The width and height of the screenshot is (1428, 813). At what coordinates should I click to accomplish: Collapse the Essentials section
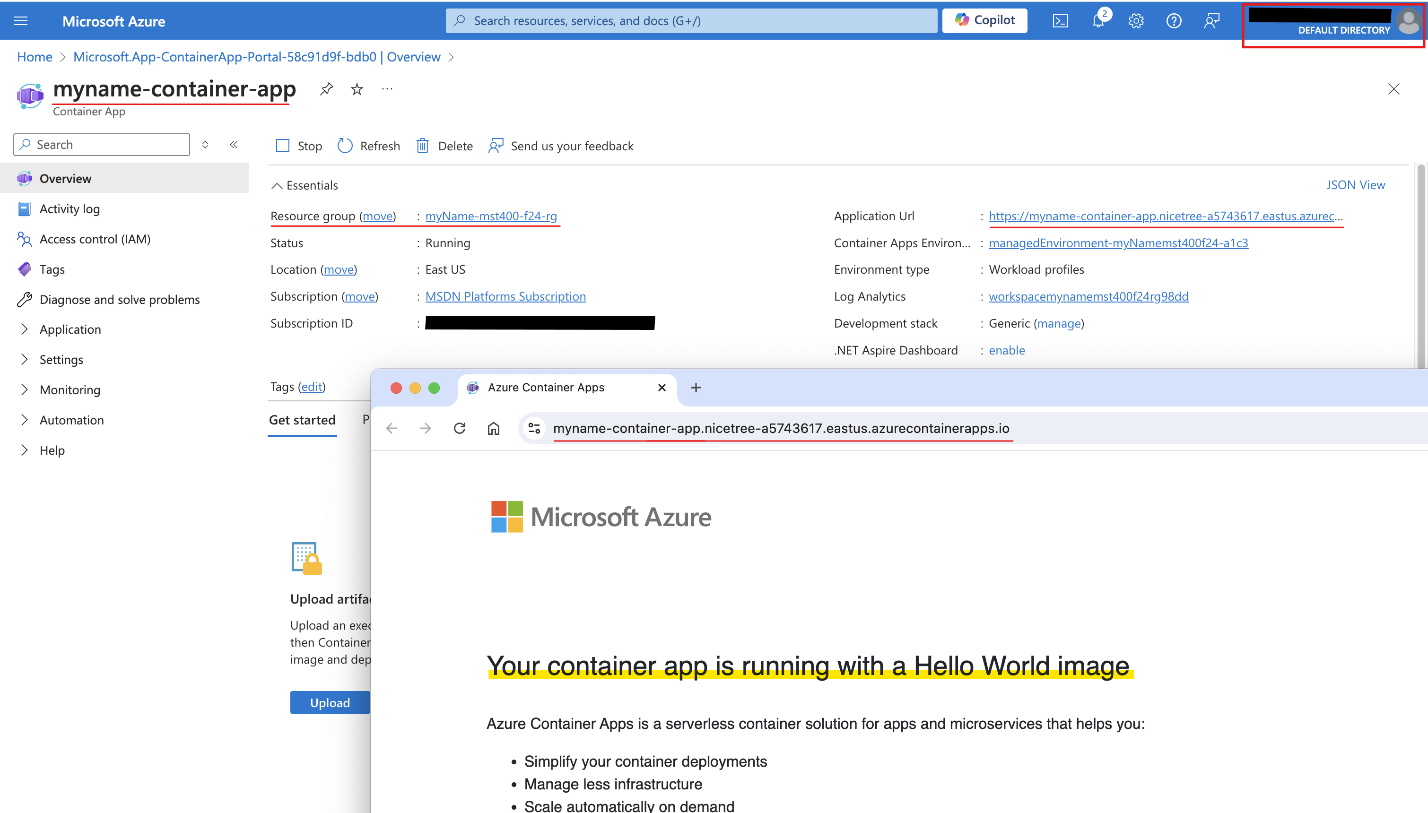305,185
